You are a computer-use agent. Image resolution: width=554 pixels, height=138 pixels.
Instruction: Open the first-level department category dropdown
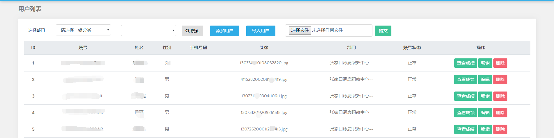(x=83, y=30)
